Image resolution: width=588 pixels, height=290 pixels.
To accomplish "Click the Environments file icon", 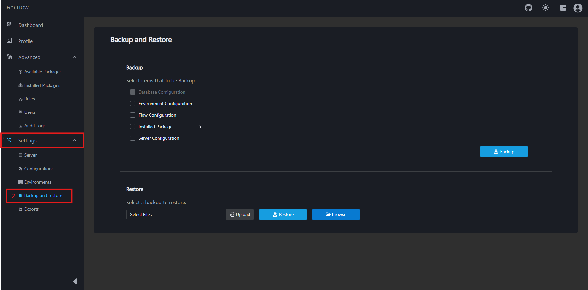I will [20, 182].
